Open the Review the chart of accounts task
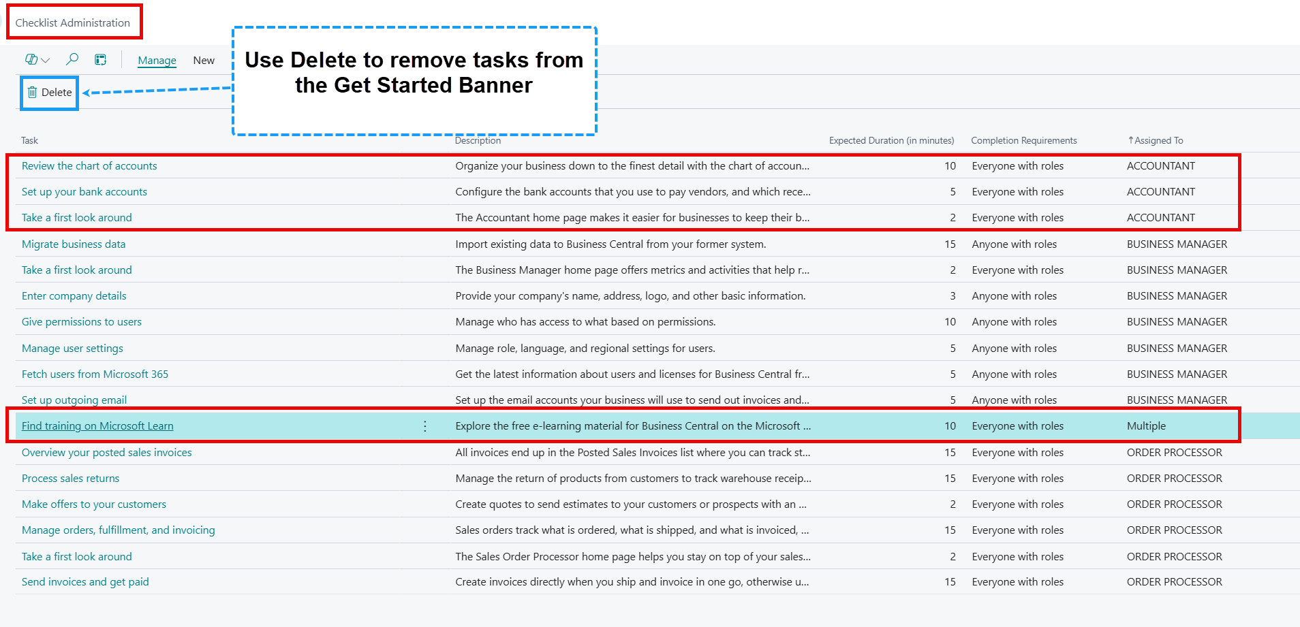Viewport: 1300px width, 627px height. pos(89,165)
